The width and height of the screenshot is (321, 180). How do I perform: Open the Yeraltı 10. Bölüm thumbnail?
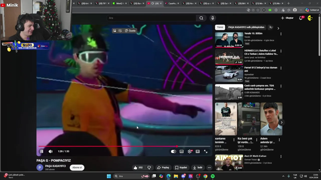[x=229, y=40]
